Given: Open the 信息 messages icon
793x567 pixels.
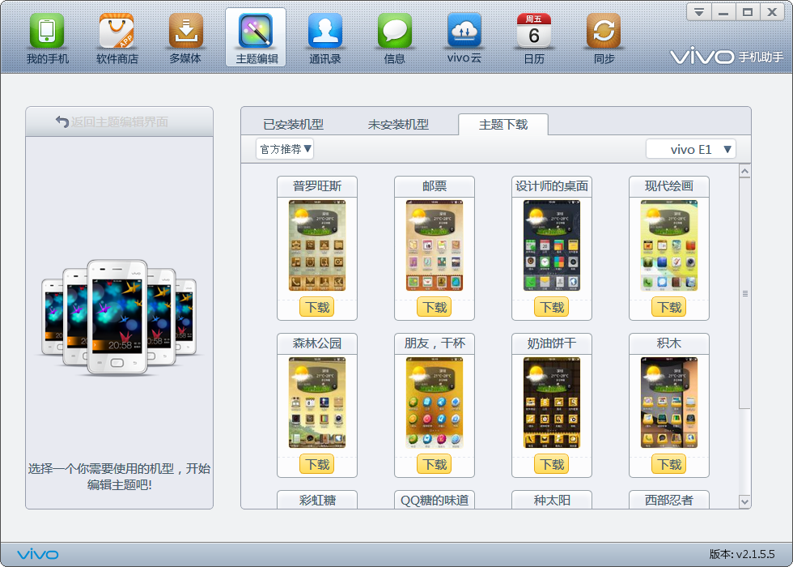Looking at the screenshot, I should point(395,32).
